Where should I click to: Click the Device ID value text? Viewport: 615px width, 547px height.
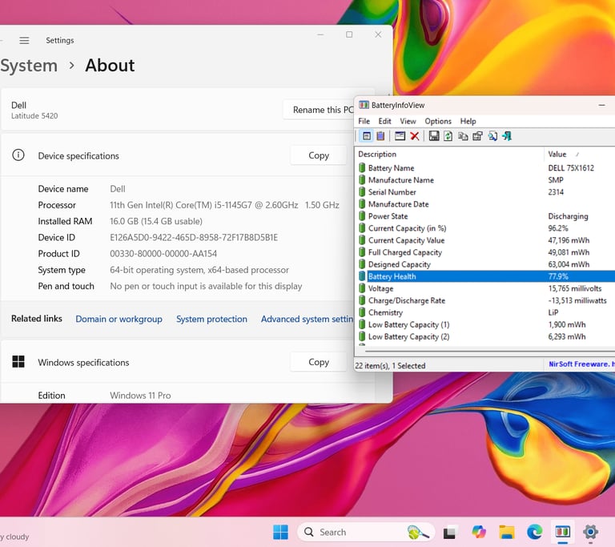coord(194,237)
